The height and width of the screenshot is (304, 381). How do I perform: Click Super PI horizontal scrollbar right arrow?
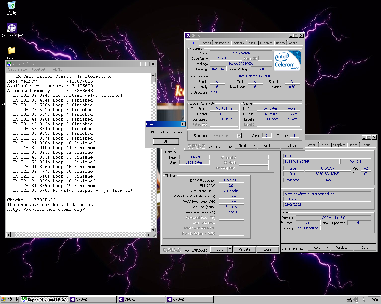click(149, 235)
